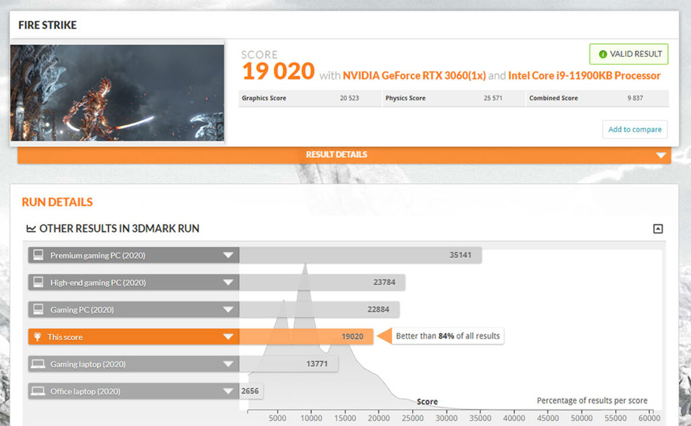Click the chart icon beside Other Results
691x426 pixels.
pyautogui.click(x=31, y=228)
